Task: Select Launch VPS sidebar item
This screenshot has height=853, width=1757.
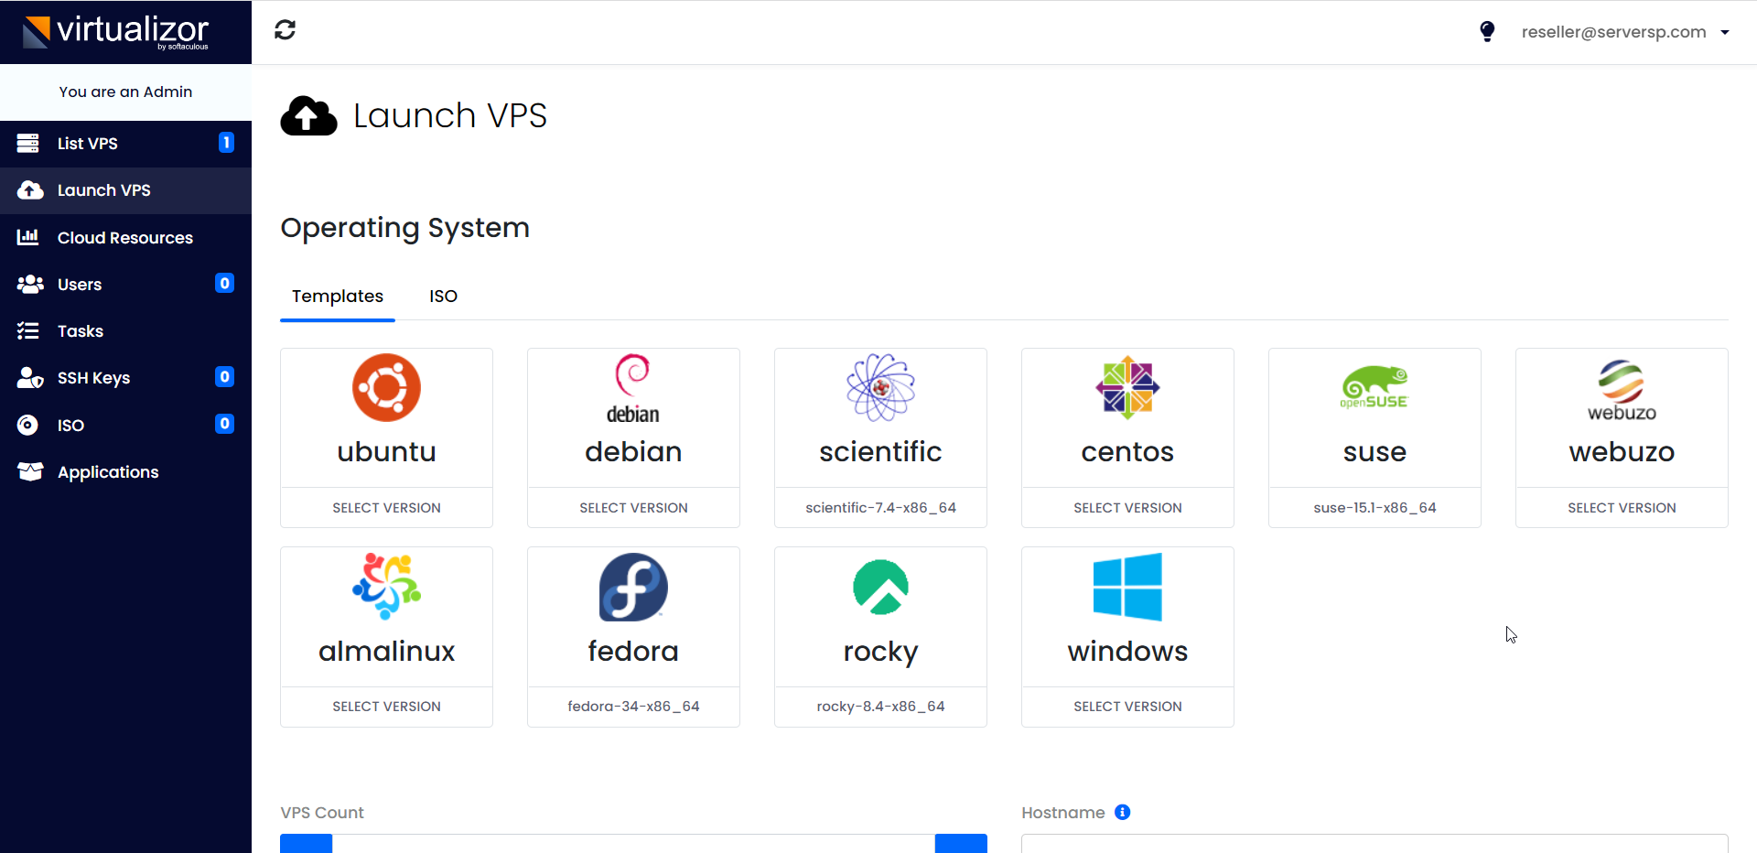Action: pyautogui.click(x=125, y=190)
